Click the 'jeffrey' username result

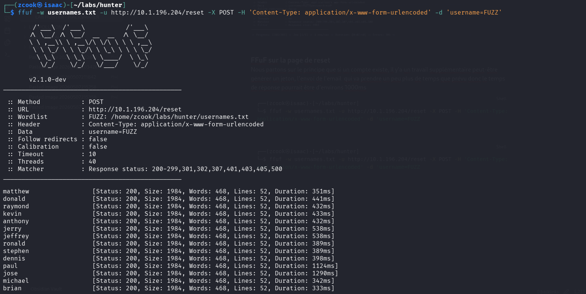16,236
